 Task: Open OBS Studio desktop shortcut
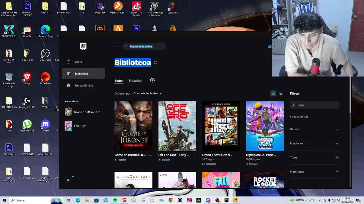tap(45, 55)
